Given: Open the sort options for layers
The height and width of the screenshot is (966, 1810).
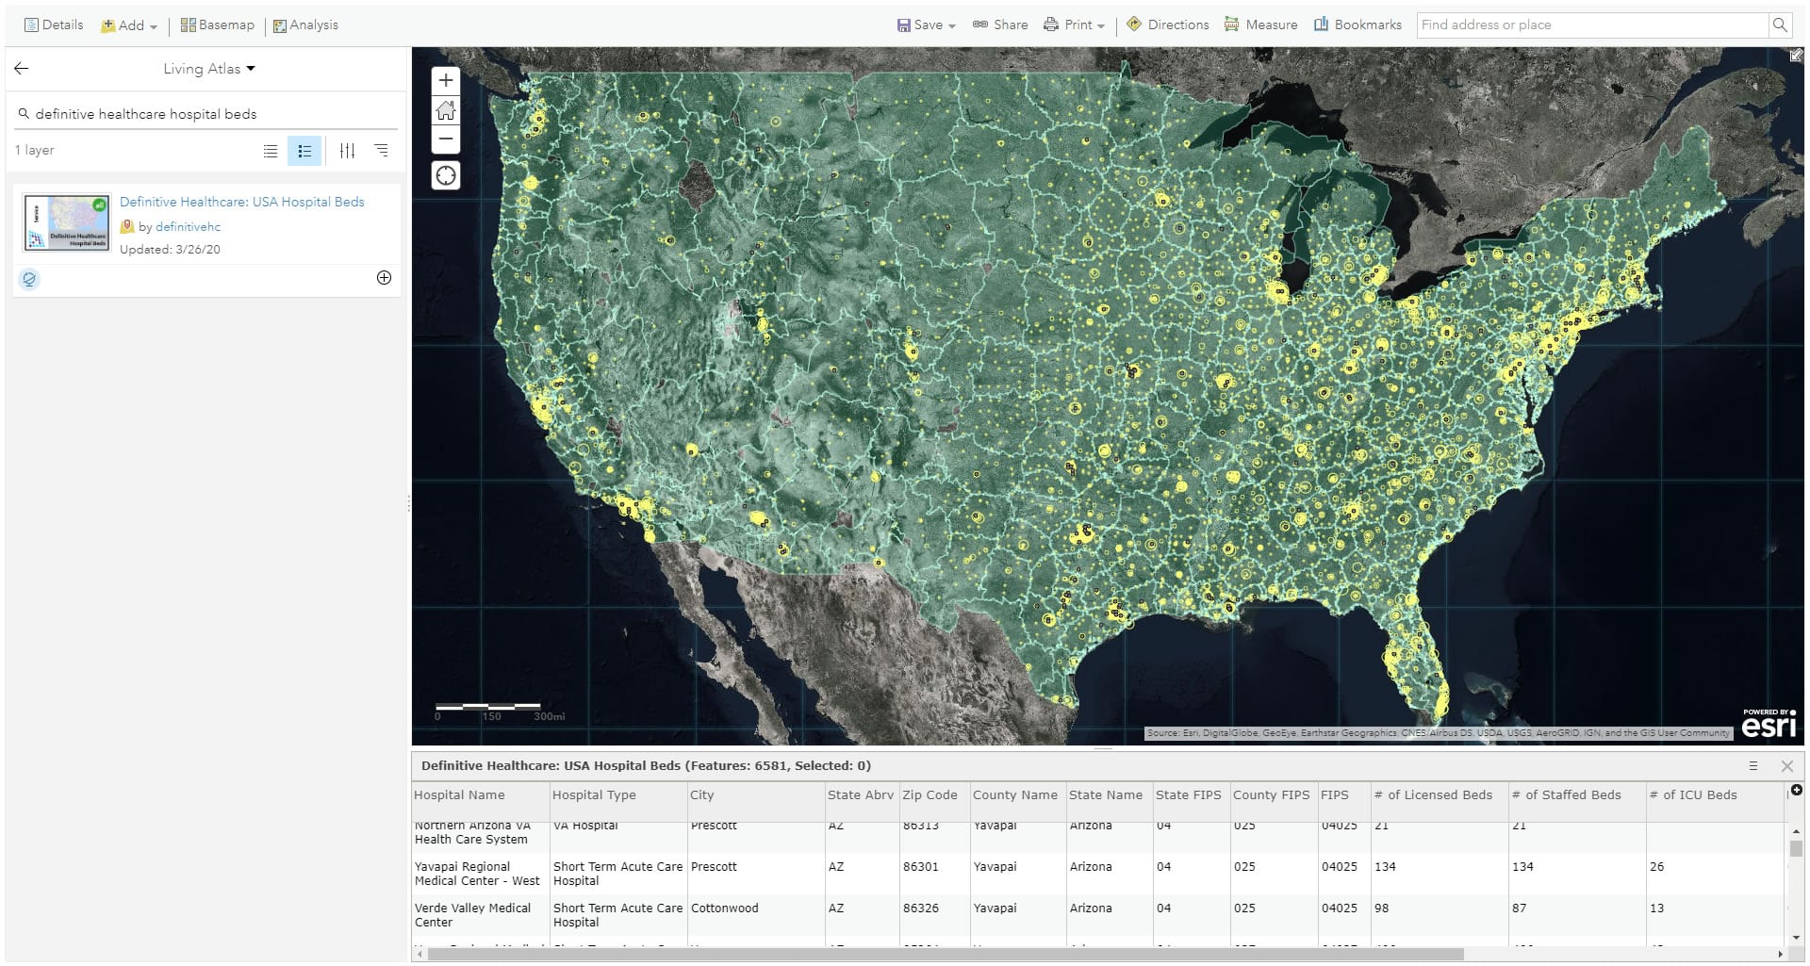Looking at the screenshot, I should 382,151.
